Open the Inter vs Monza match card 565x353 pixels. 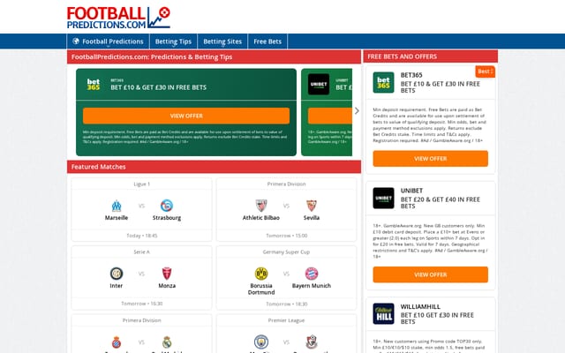(141, 278)
